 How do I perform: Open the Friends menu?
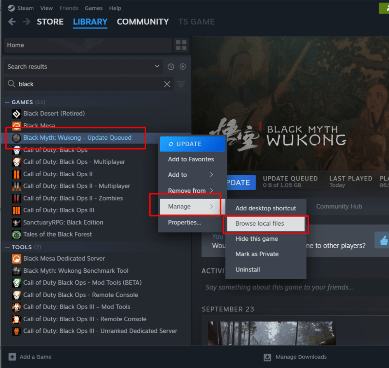coord(69,8)
